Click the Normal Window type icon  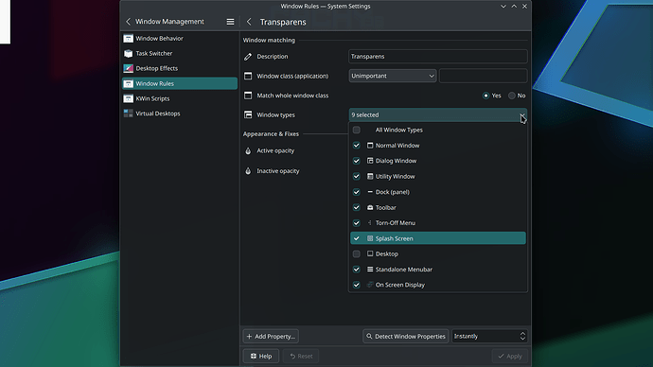(x=370, y=146)
